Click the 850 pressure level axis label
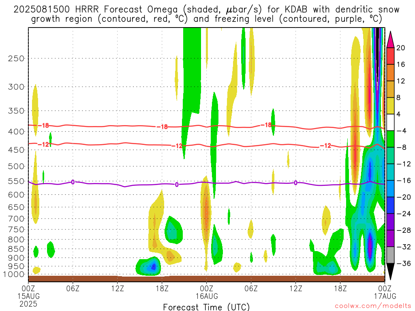The height and width of the screenshot is (311, 415). click(16, 249)
